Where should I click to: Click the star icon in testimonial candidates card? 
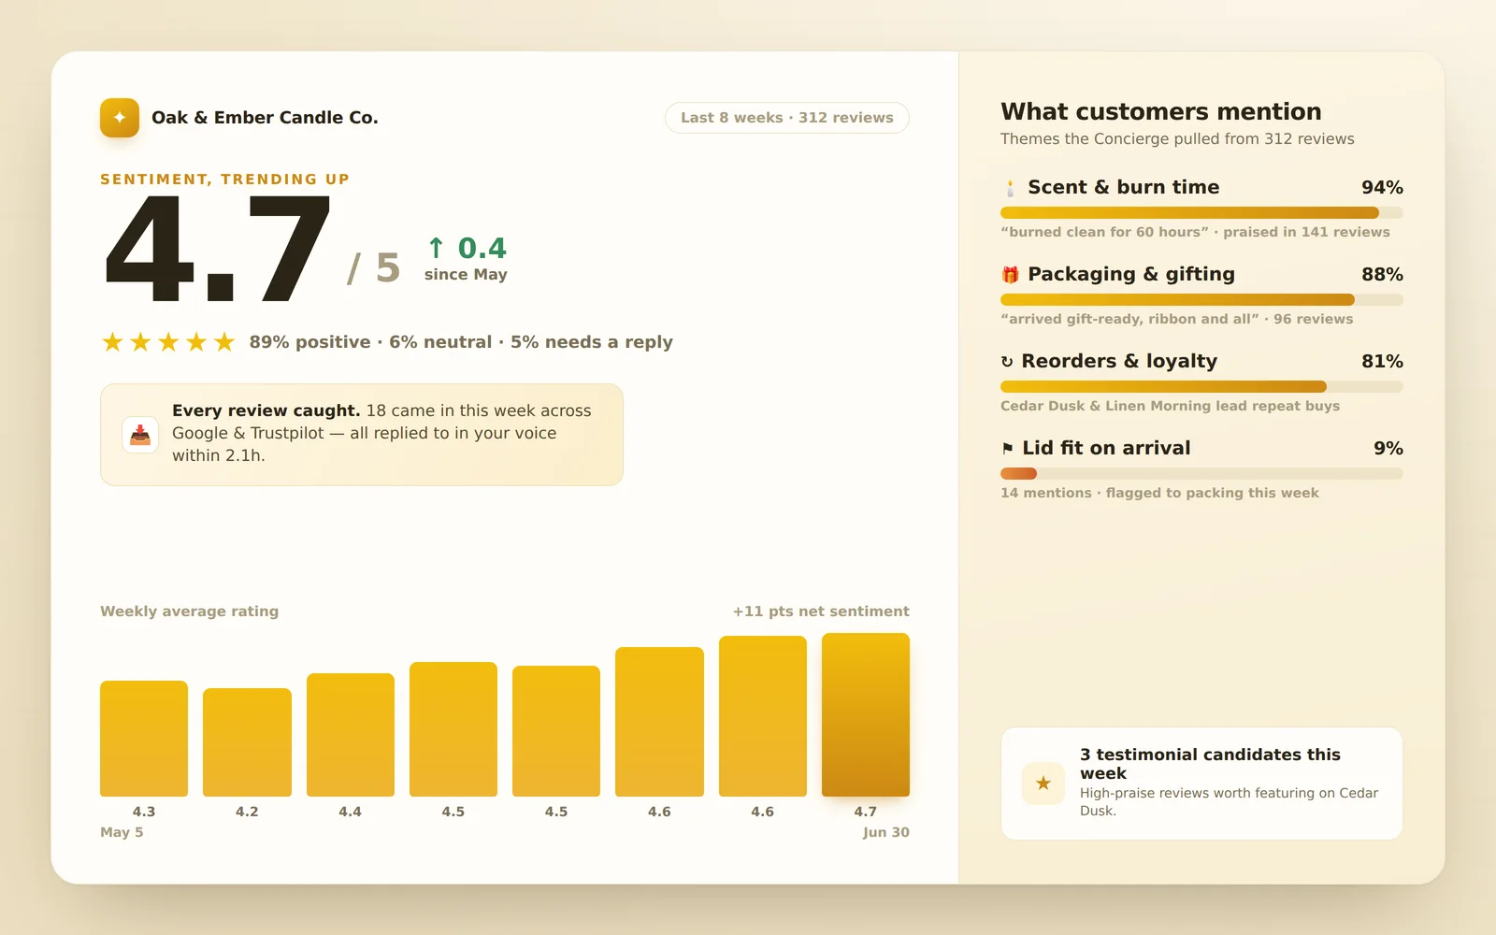(1043, 784)
